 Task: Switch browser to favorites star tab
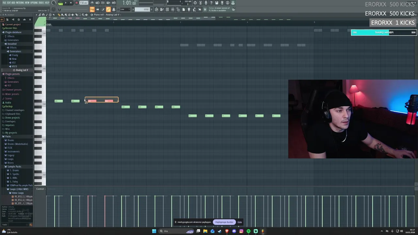pos(30,20)
